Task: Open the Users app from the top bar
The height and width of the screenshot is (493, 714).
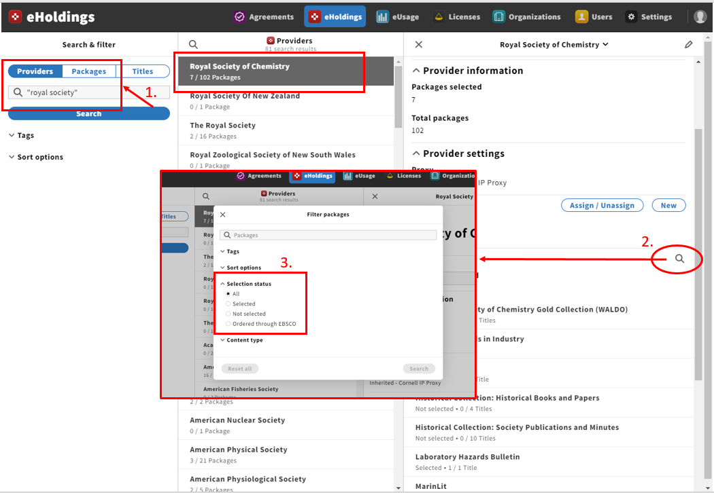Action: (594, 17)
